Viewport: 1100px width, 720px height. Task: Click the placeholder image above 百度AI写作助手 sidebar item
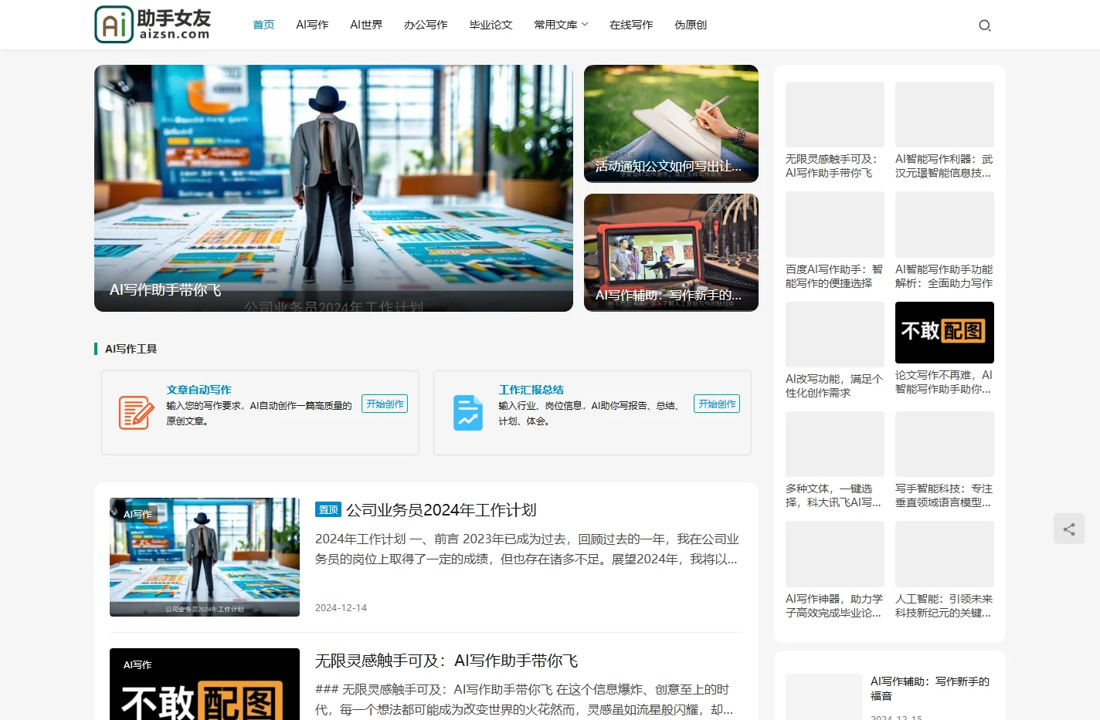(835, 225)
